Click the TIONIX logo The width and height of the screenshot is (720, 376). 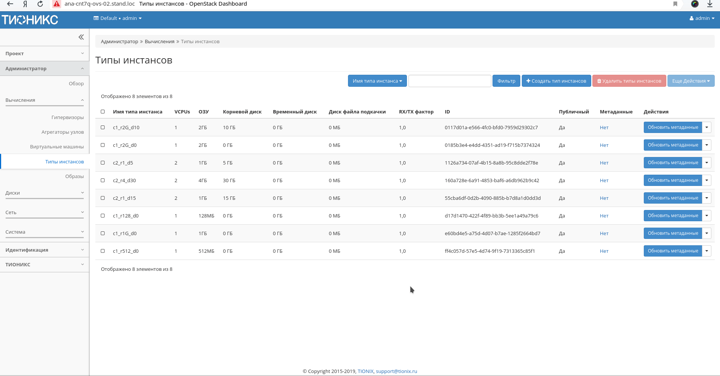point(30,20)
